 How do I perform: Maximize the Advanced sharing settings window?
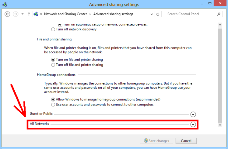[210, 3]
